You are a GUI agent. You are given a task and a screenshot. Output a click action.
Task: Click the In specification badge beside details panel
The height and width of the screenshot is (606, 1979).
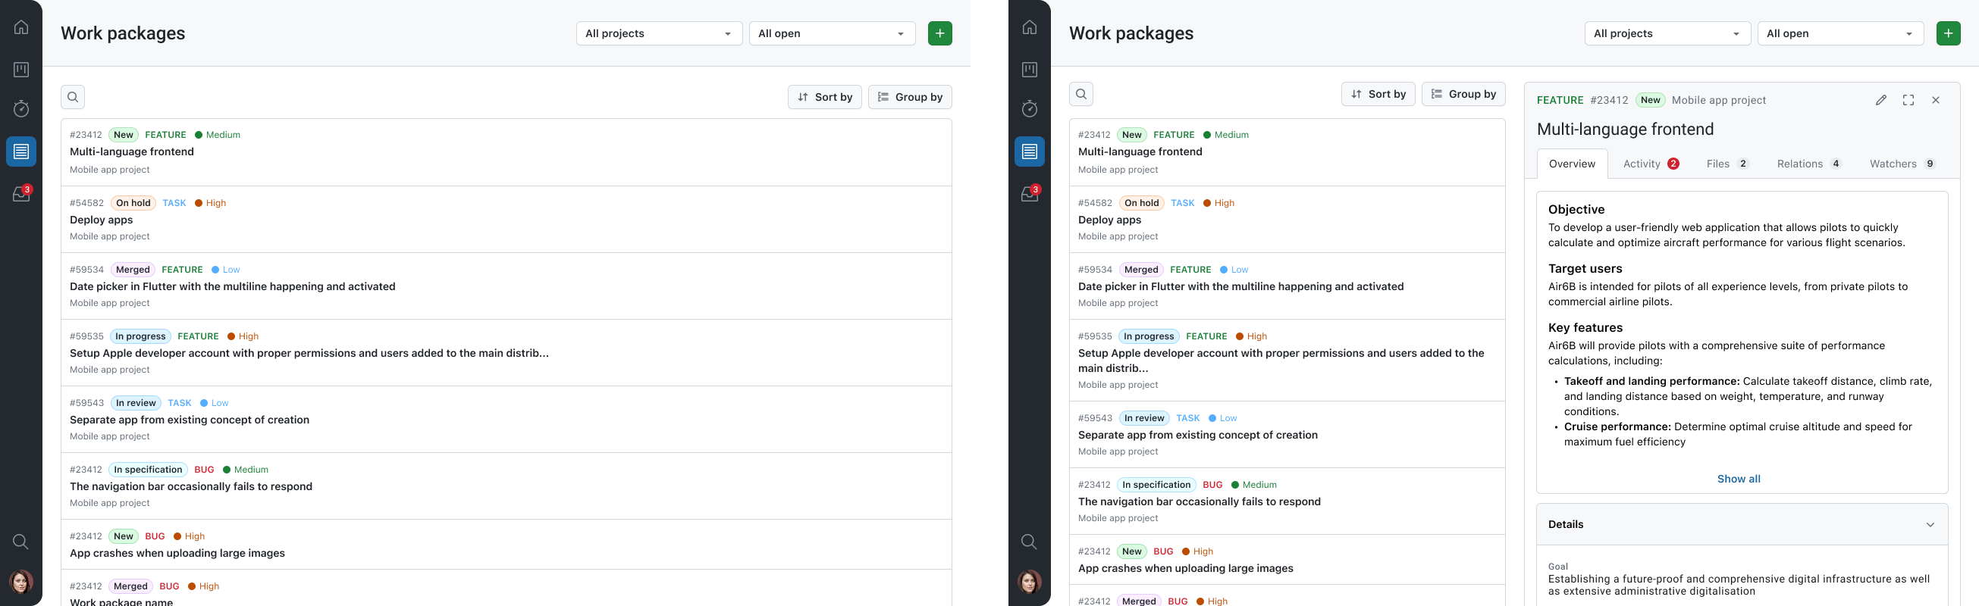1156,485
